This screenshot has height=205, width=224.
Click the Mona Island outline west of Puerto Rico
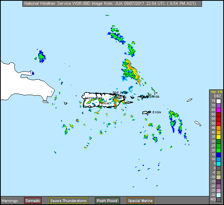tap(66, 103)
